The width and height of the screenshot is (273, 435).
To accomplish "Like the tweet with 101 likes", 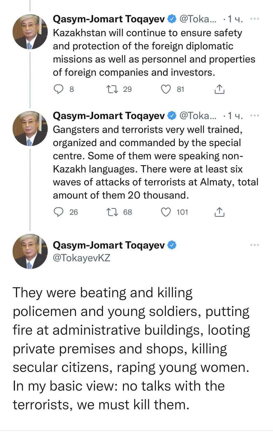I will (x=166, y=212).
